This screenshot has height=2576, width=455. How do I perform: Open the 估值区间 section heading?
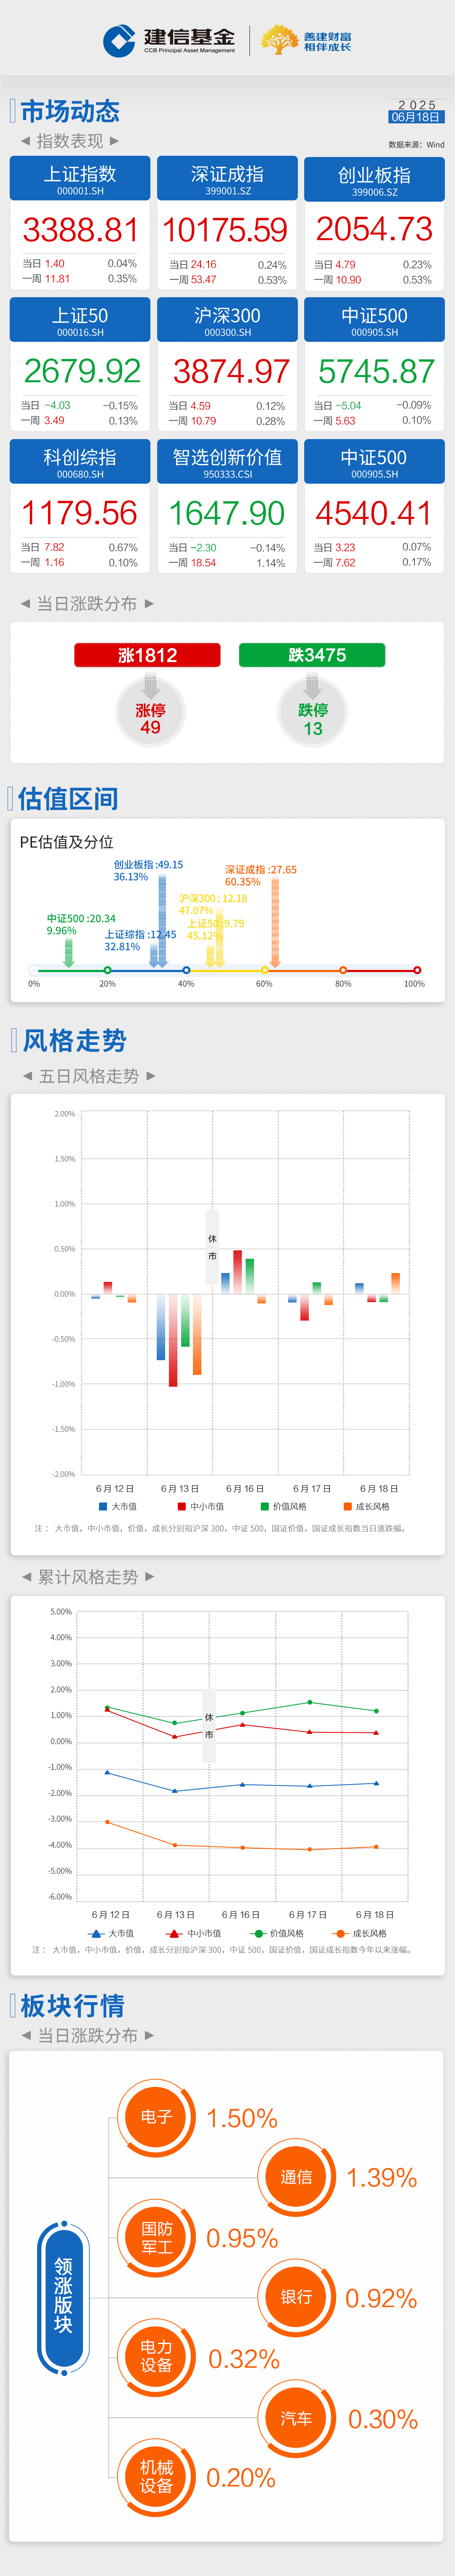[68, 798]
